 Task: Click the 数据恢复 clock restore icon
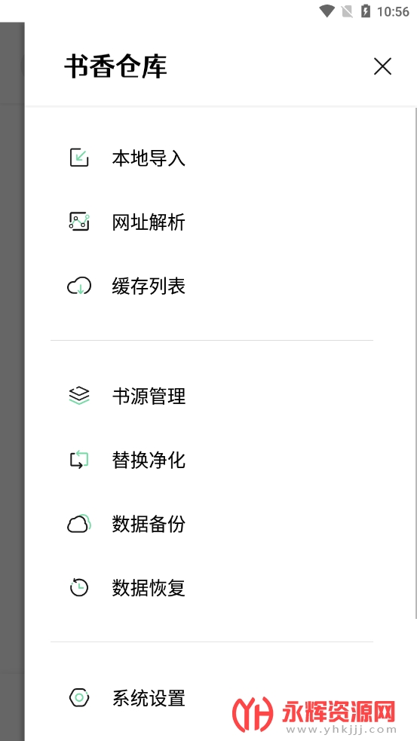79,587
